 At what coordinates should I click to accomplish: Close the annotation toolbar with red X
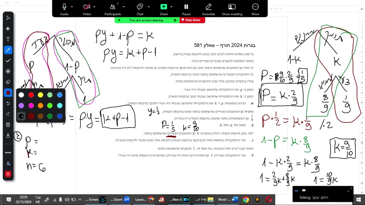[x=8, y=174]
